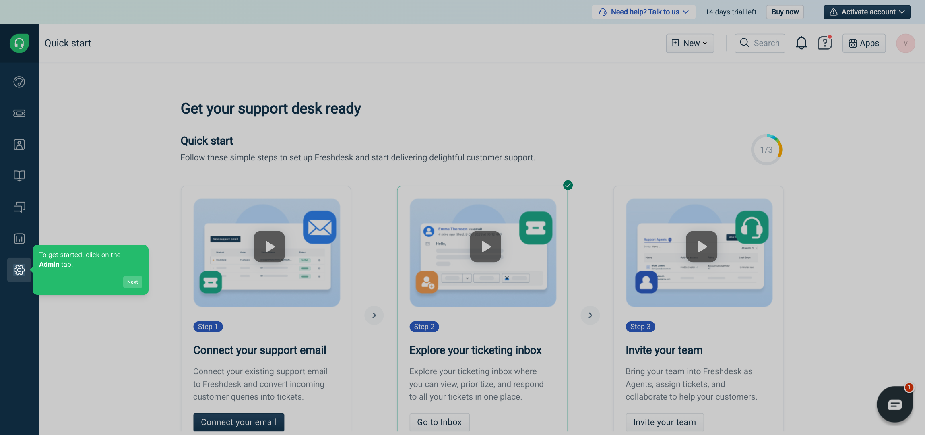Open the Analytics chart icon in sidebar

pos(19,238)
